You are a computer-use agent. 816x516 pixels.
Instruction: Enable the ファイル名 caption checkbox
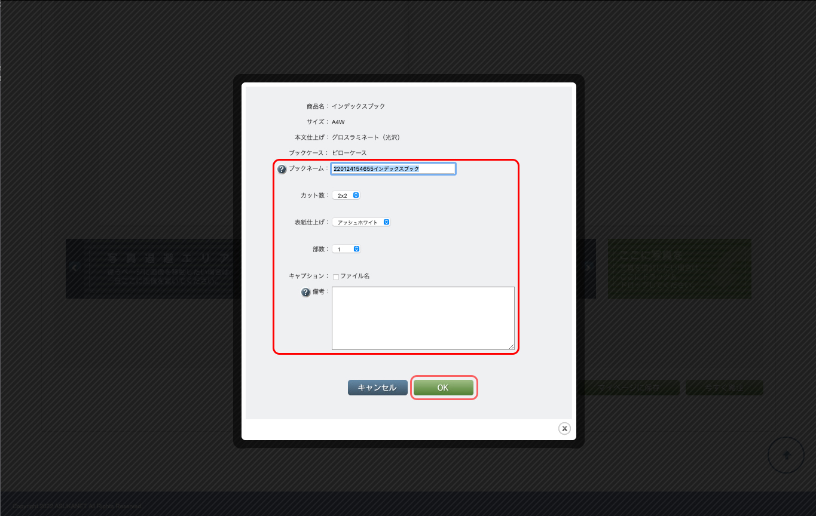336,277
